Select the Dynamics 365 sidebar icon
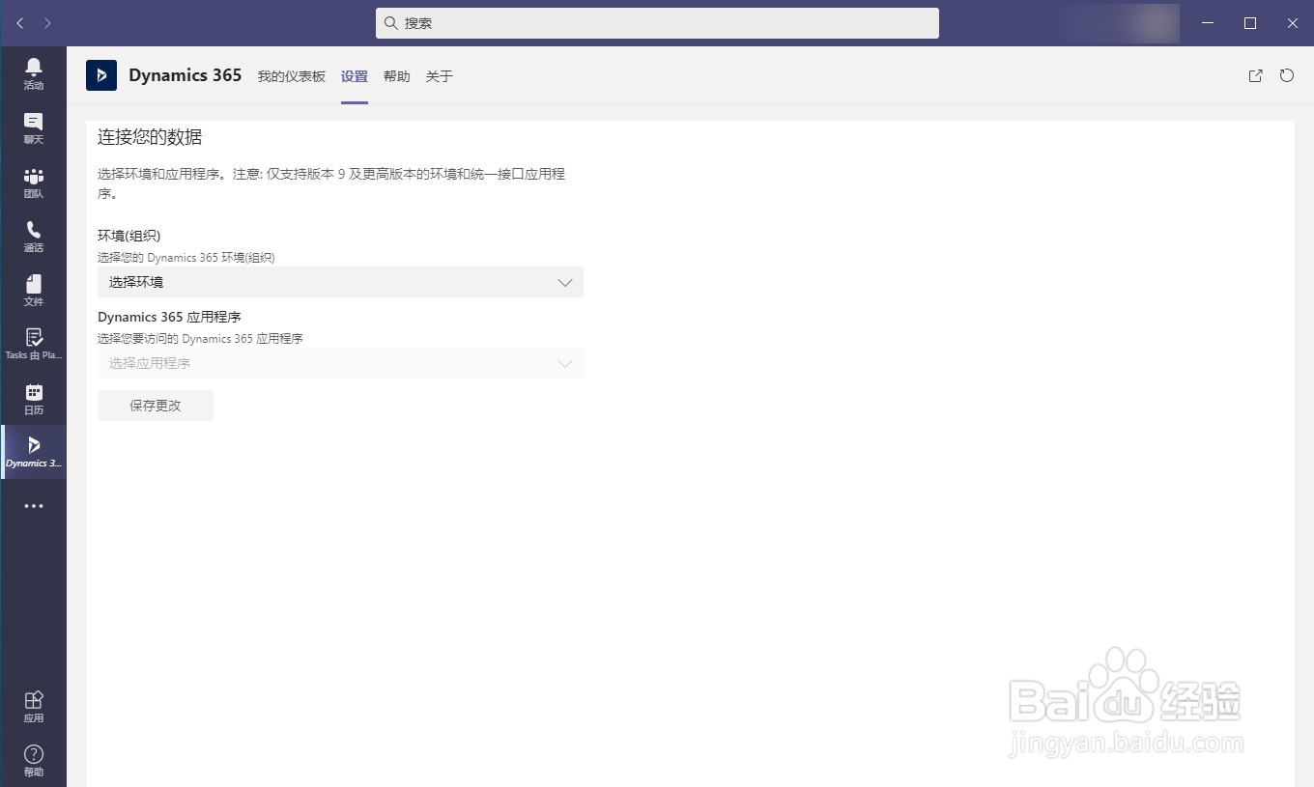 click(34, 452)
